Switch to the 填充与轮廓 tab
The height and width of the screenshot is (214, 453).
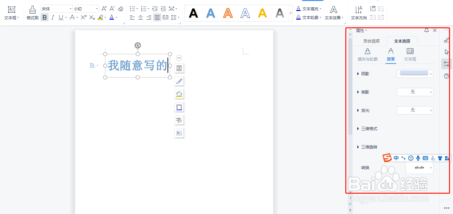(x=368, y=54)
